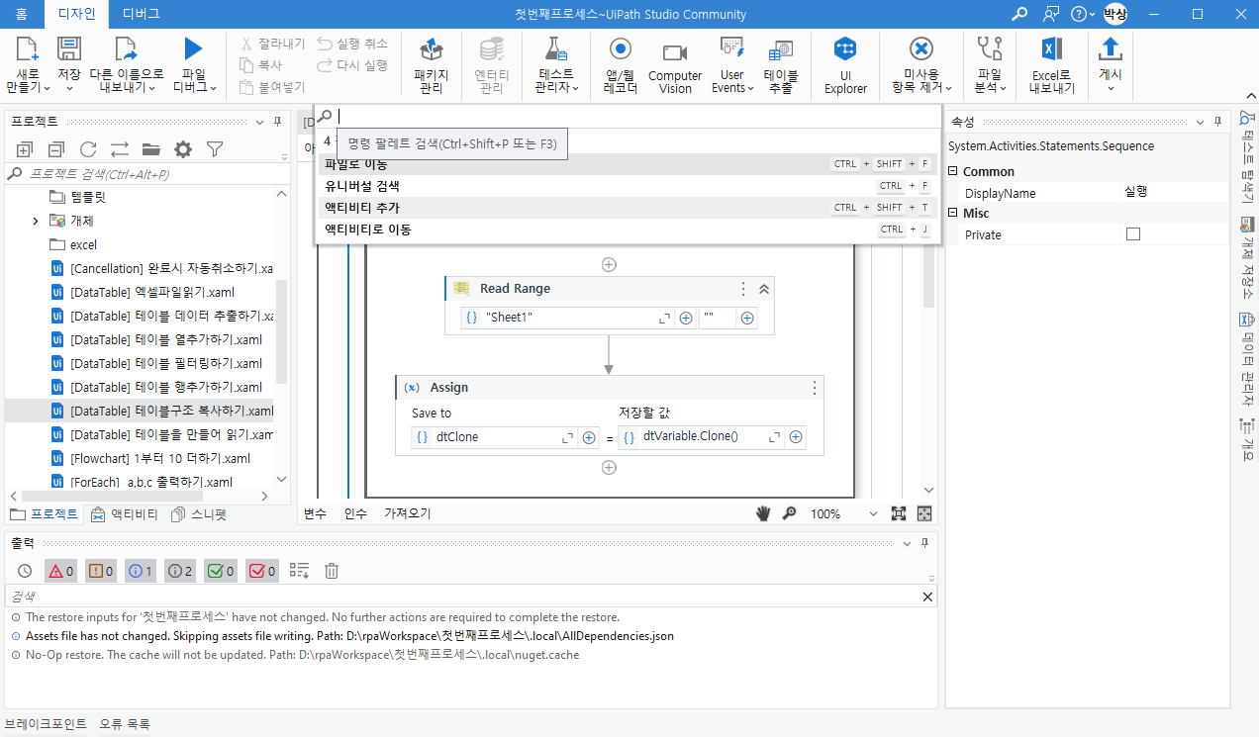Click the 새로 만들기 (New) ribbon icon
This screenshot has width=1259, height=737.
pyautogui.click(x=28, y=49)
